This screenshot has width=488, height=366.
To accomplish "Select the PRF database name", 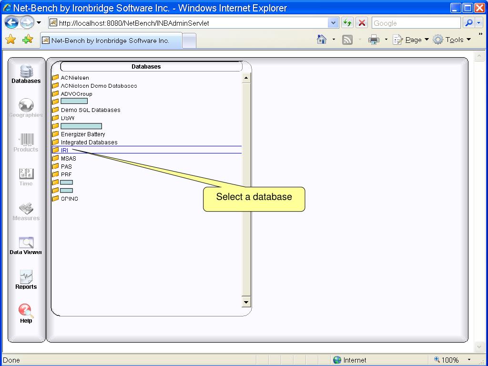I will [x=66, y=174].
